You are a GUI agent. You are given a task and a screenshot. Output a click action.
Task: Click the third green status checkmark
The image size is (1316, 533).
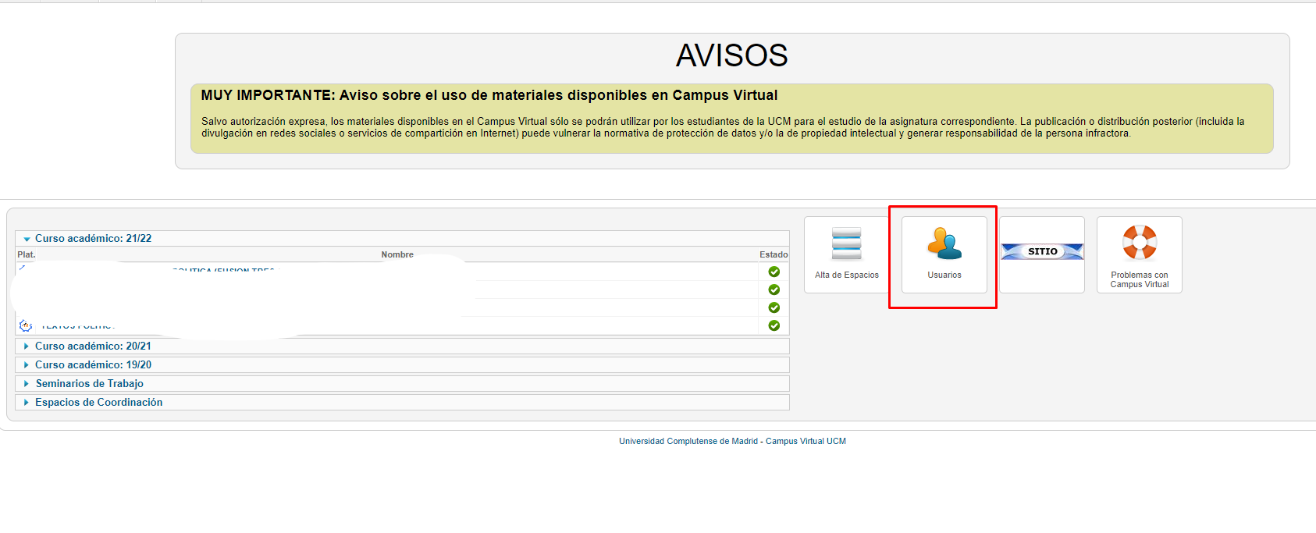point(774,307)
